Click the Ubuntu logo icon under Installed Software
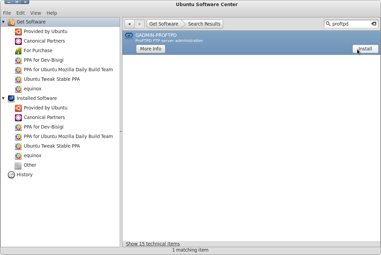 18,108
